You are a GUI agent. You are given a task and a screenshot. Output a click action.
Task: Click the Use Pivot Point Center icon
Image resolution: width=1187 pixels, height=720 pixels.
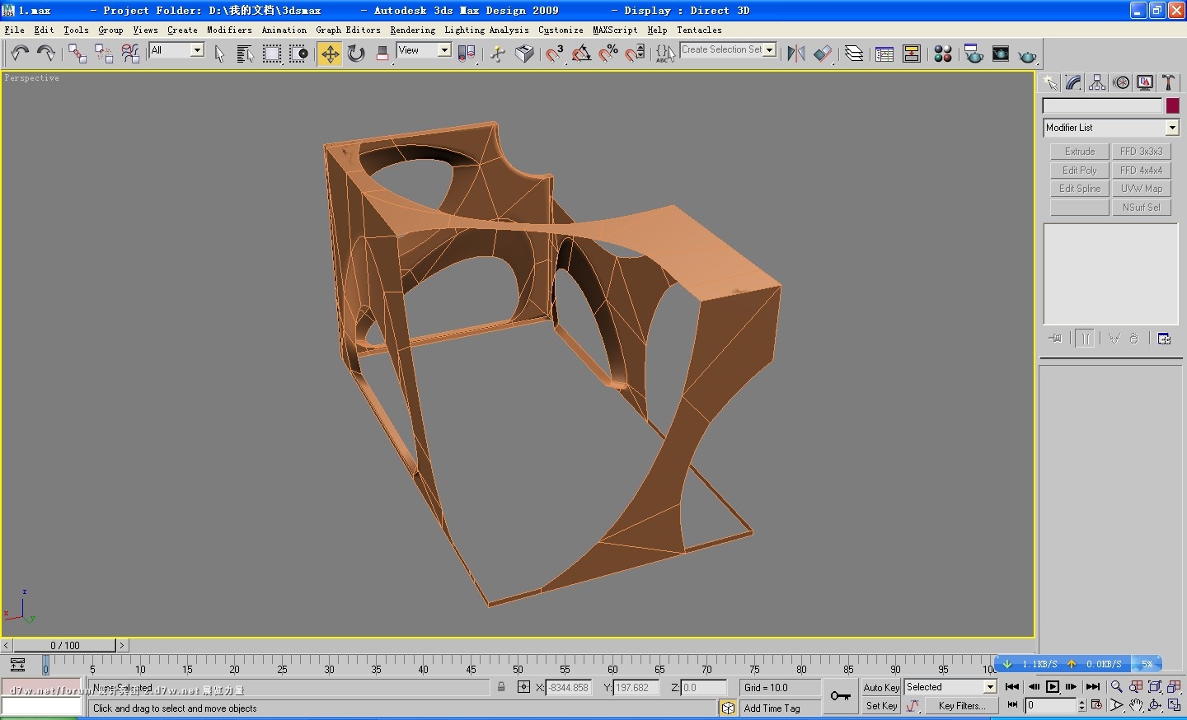[x=467, y=54]
